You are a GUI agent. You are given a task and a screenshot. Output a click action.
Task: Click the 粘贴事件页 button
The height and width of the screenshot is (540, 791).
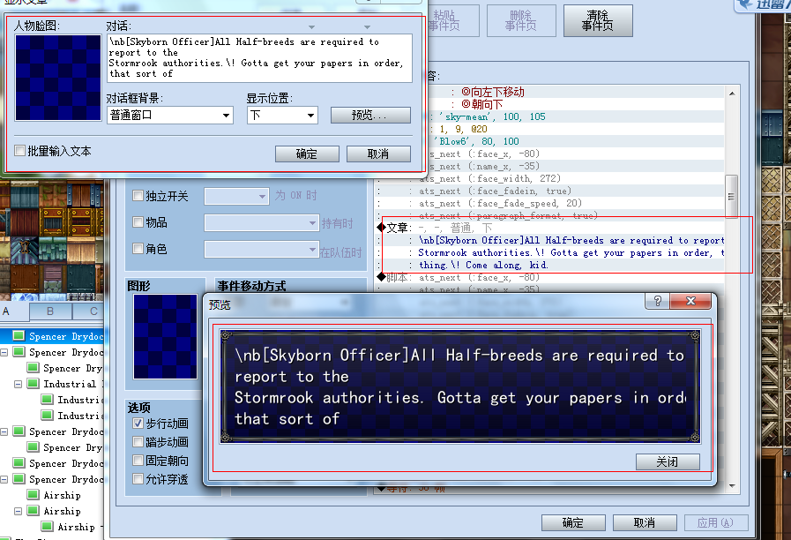coord(451,20)
